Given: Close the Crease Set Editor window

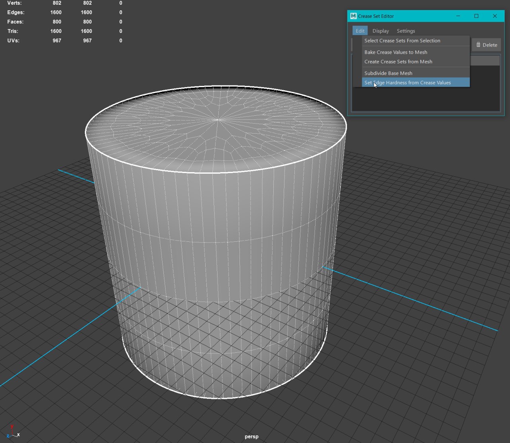Looking at the screenshot, I should 495,16.
